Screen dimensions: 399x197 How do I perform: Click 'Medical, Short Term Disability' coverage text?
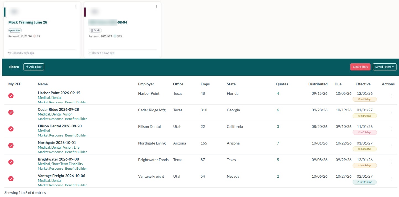[61, 164]
